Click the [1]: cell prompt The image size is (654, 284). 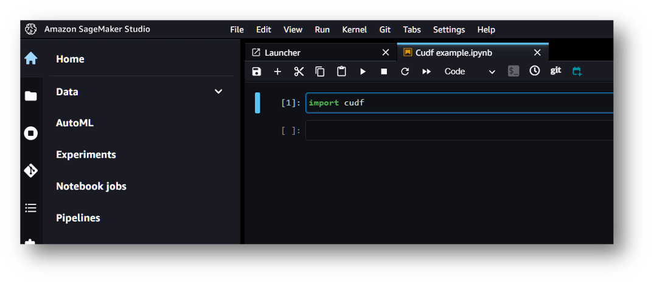291,103
